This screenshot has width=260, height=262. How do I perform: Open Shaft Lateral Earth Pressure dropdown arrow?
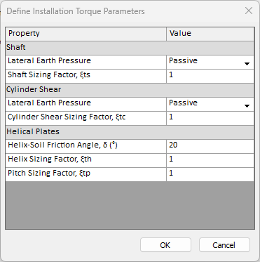point(247,64)
